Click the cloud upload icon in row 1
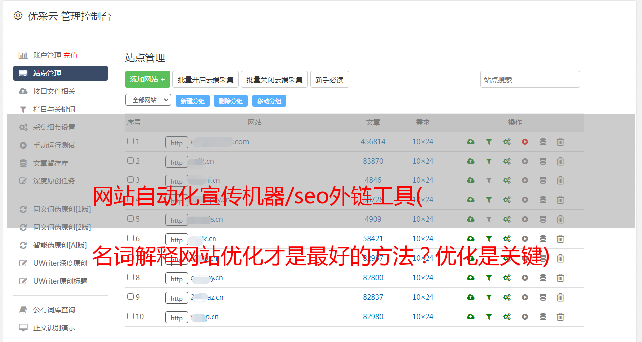This screenshot has width=642, height=342. 471,142
